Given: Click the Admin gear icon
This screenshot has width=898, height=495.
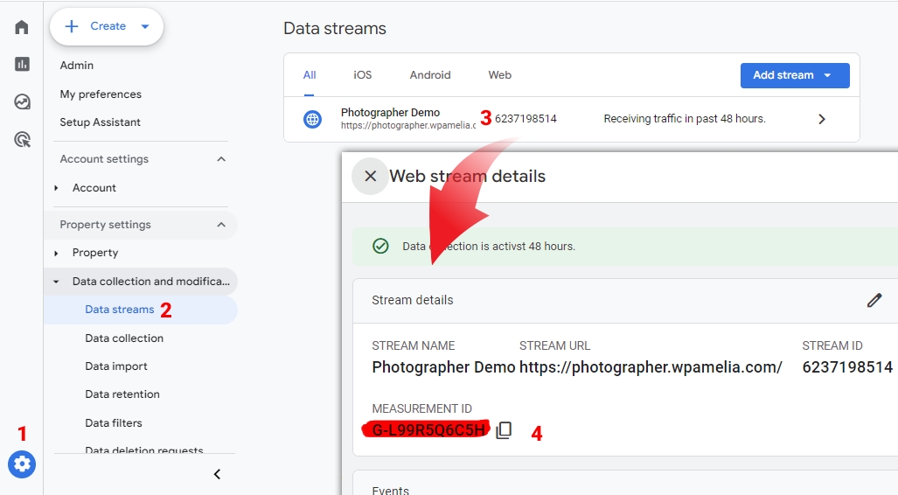Looking at the screenshot, I should pos(22,464).
